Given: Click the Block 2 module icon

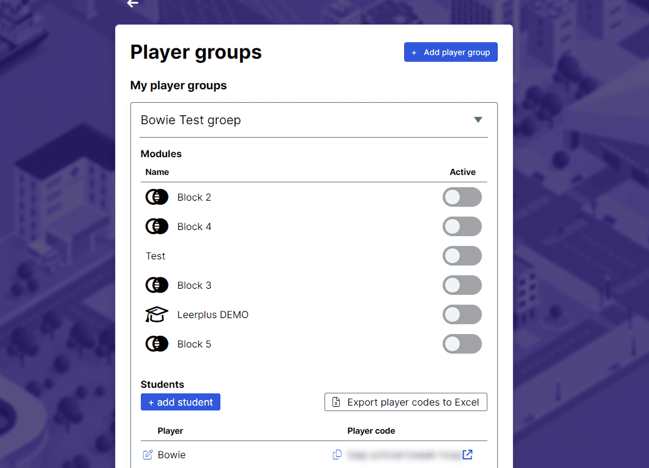Looking at the screenshot, I should coord(157,197).
